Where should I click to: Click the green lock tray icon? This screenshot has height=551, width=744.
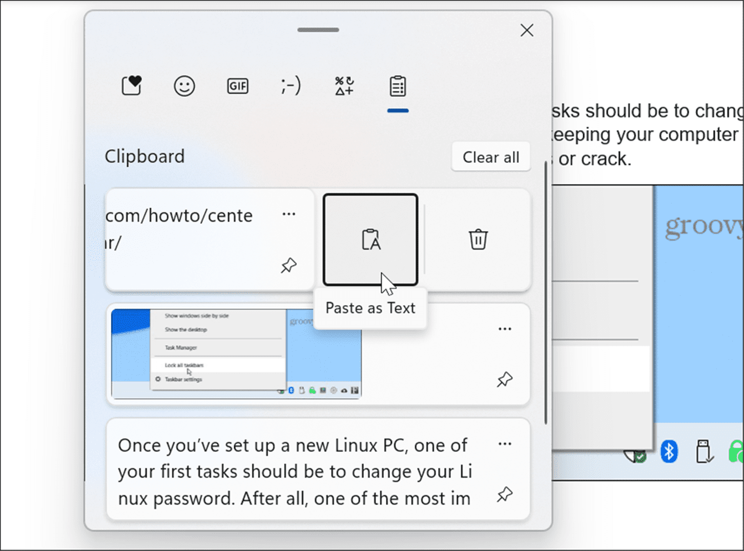[x=736, y=452]
